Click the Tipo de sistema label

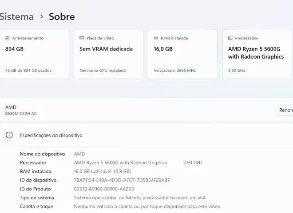(37, 197)
